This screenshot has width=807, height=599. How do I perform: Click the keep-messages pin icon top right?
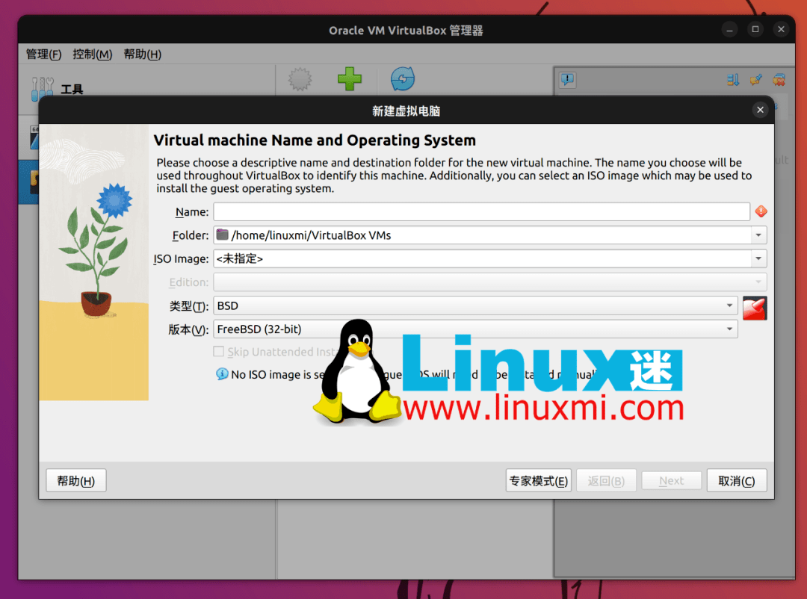click(x=755, y=79)
